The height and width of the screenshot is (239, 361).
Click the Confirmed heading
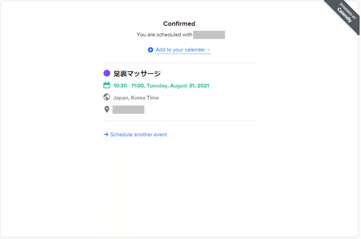click(179, 23)
